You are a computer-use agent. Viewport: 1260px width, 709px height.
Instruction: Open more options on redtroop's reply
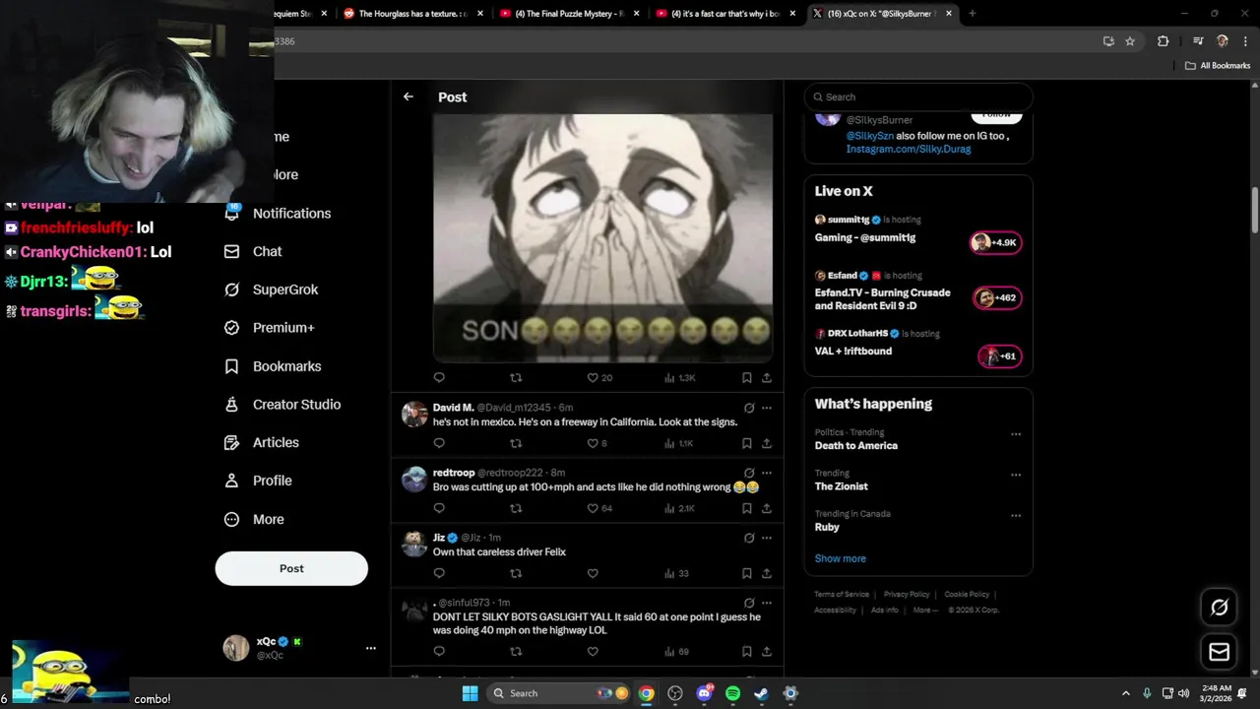tap(767, 473)
